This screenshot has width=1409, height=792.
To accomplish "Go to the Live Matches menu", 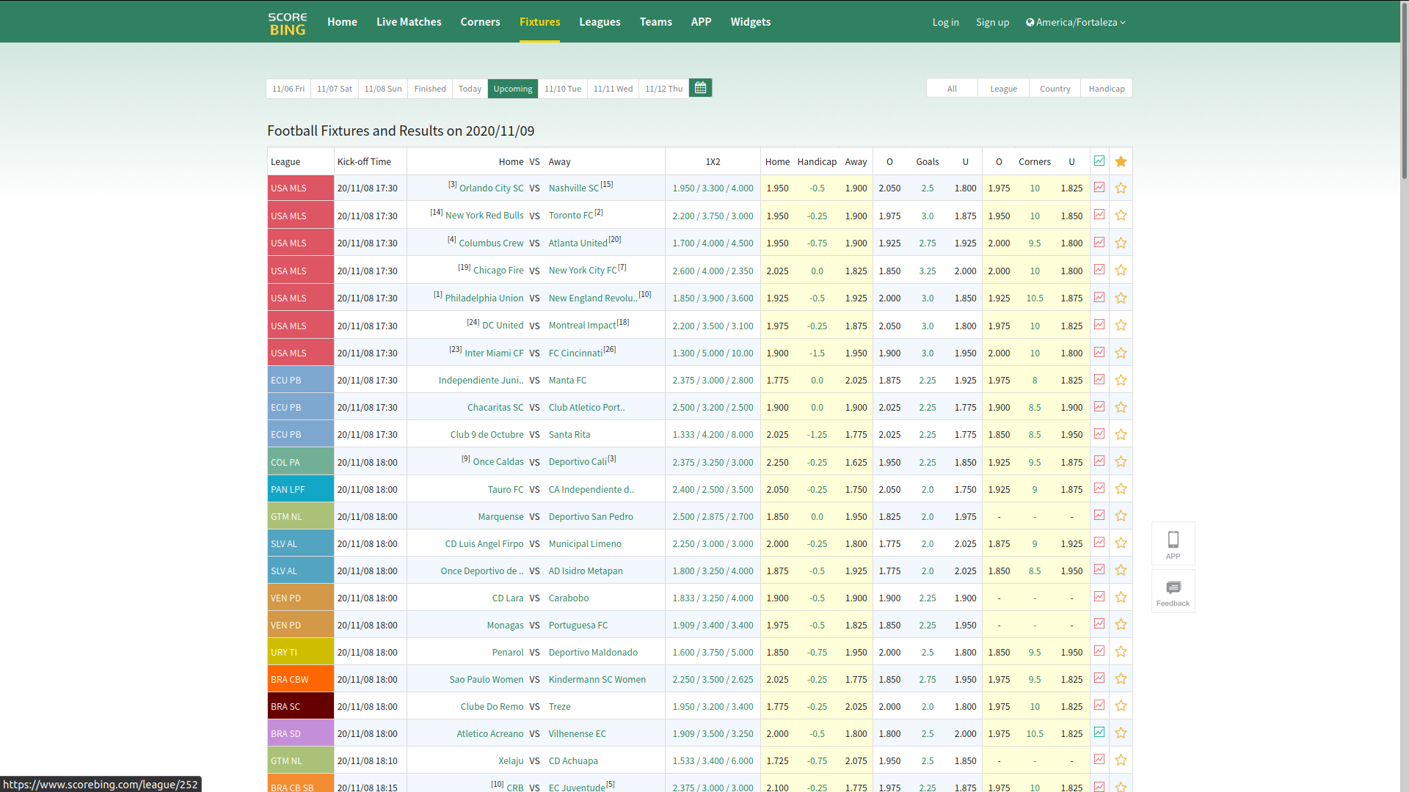I will coord(409,22).
